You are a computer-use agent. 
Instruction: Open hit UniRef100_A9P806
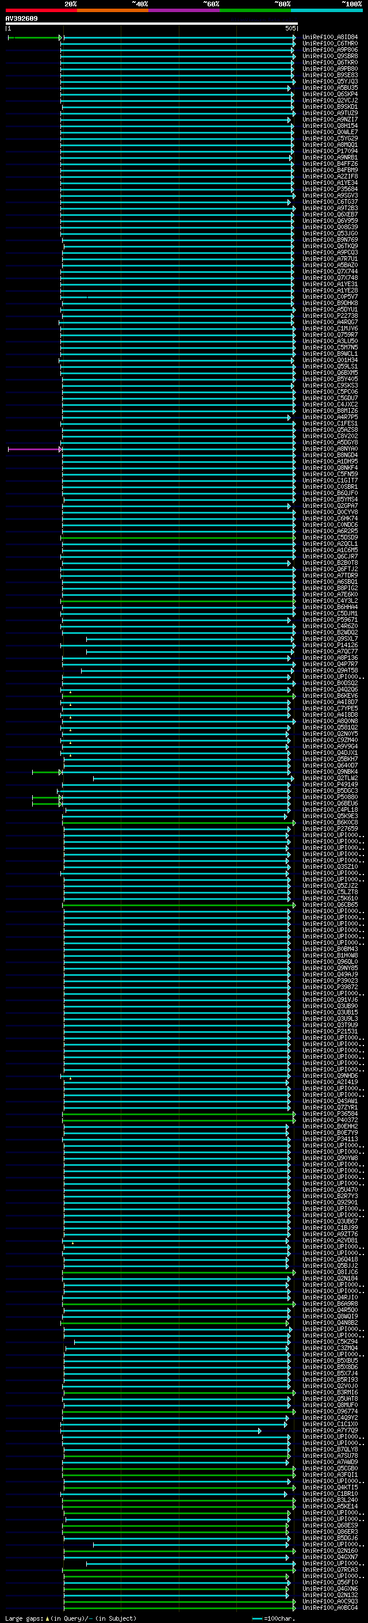[x=330, y=50]
